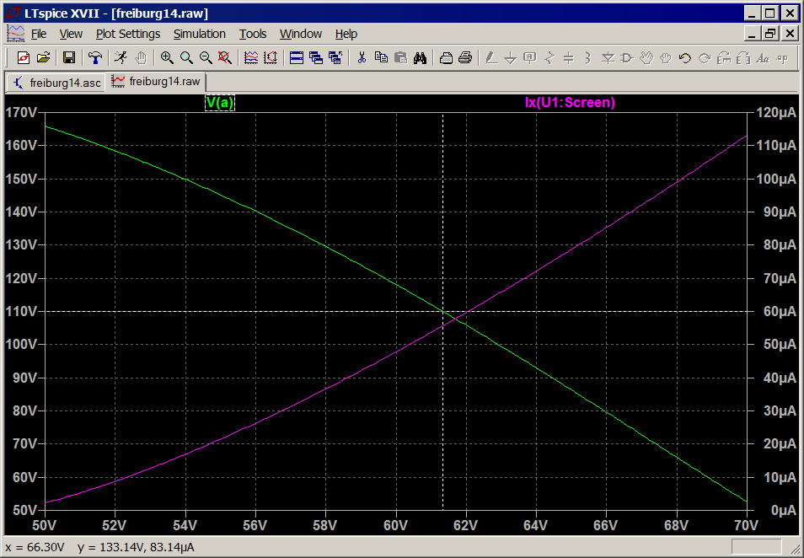
Task: Open the File menu
Action: tap(39, 34)
